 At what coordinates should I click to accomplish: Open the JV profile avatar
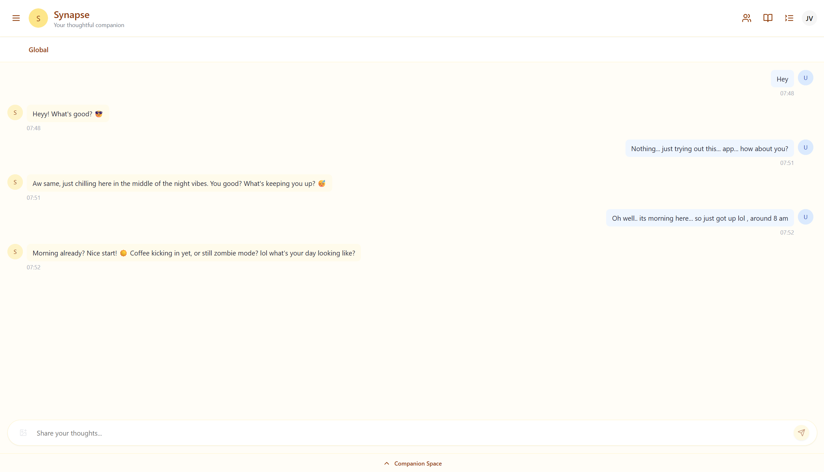pyautogui.click(x=809, y=18)
